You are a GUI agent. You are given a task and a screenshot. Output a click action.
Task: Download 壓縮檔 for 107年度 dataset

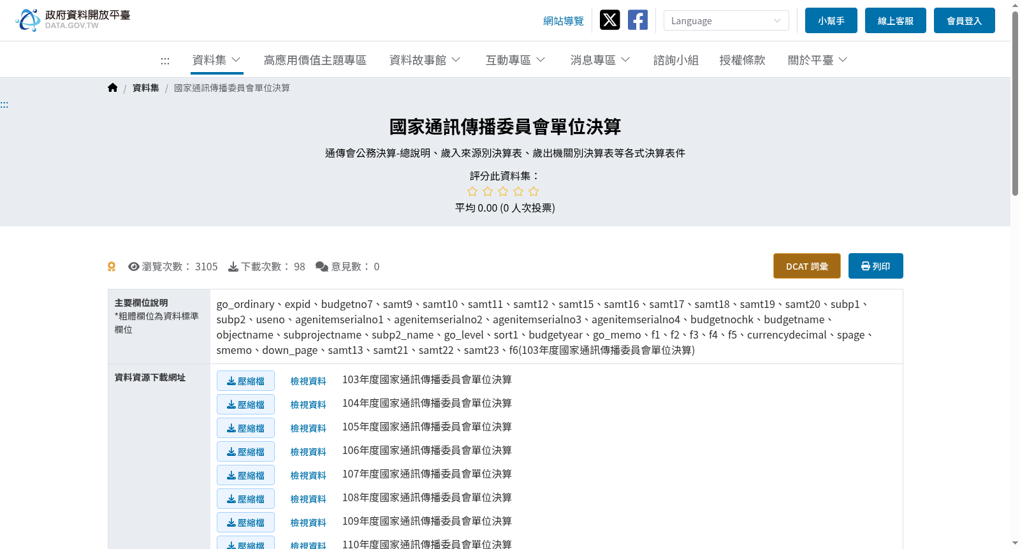click(x=245, y=475)
